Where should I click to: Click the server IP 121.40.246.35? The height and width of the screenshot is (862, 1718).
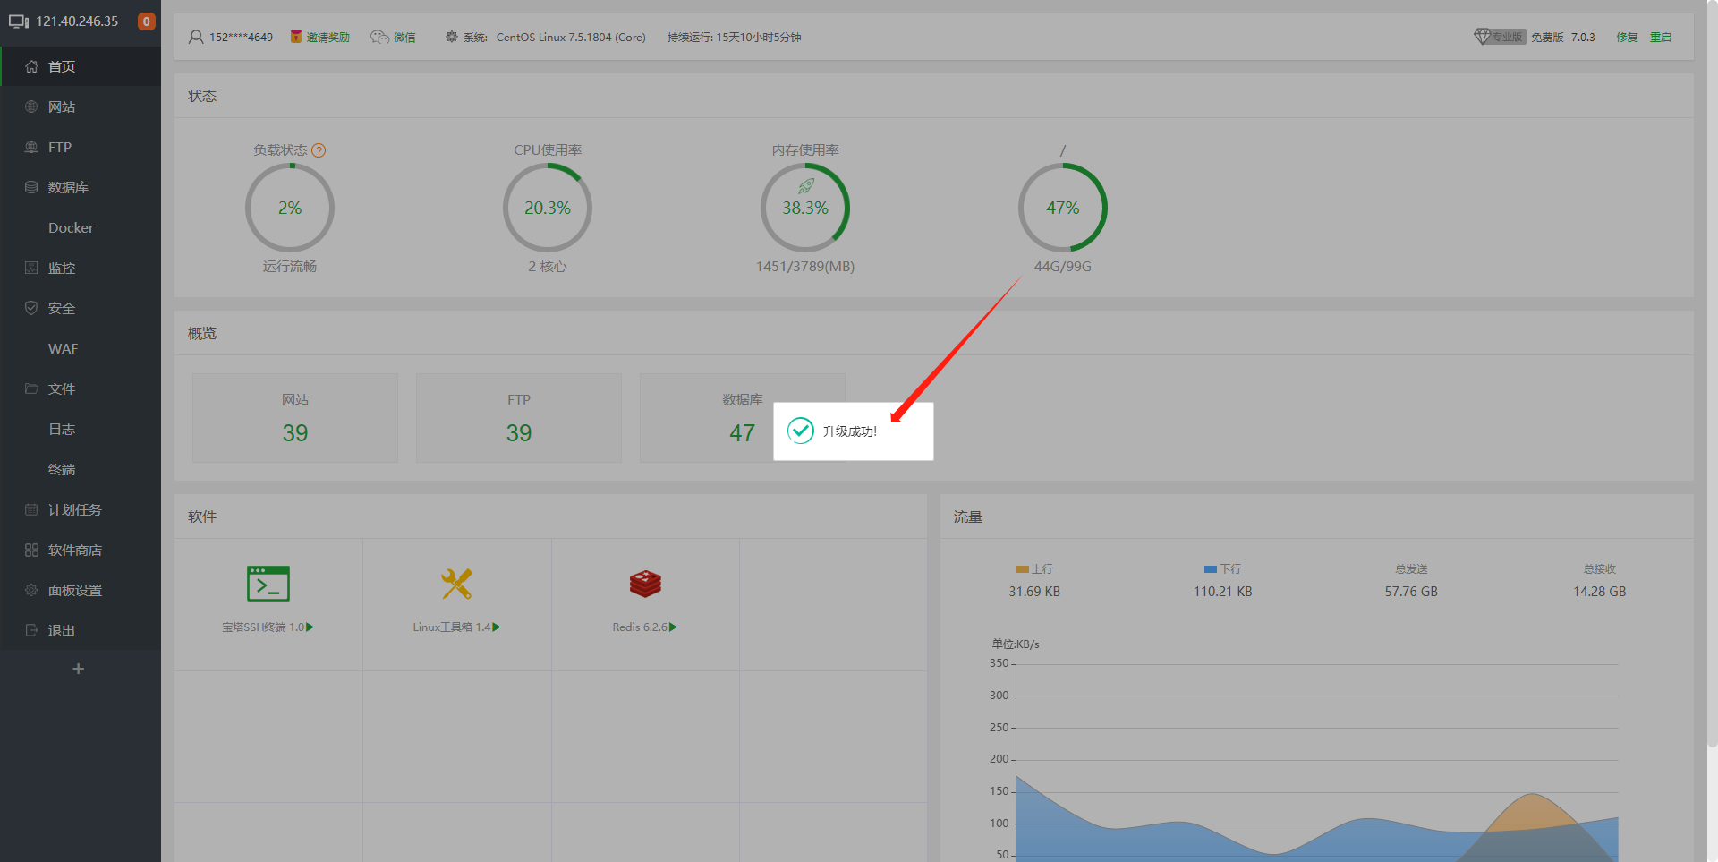tap(77, 21)
